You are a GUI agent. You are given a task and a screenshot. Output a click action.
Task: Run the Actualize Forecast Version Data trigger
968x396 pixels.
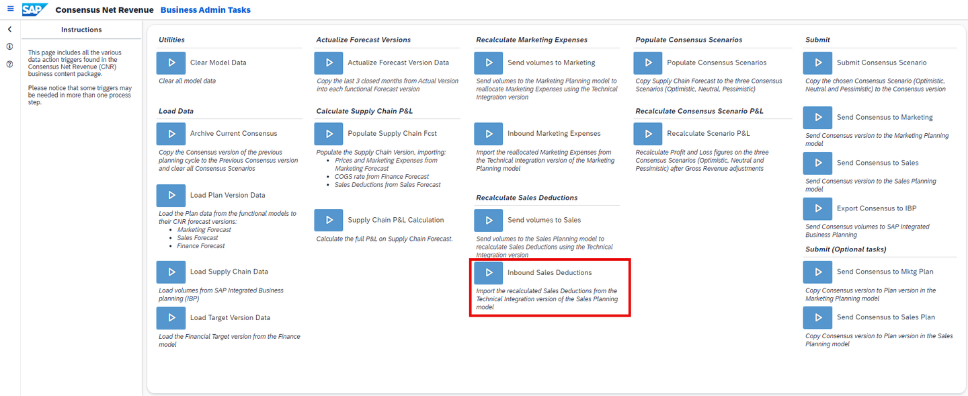coord(329,63)
